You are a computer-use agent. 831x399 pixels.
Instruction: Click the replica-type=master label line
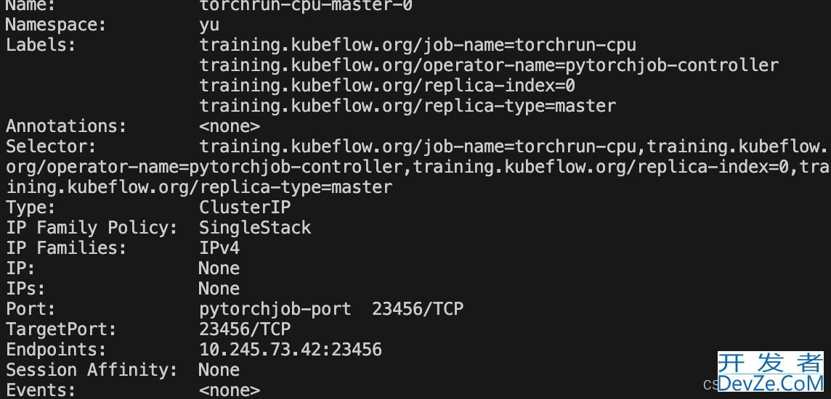click(x=408, y=106)
